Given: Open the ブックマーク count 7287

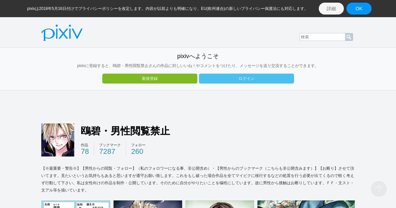Looking at the screenshot, I should [x=107, y=152].
